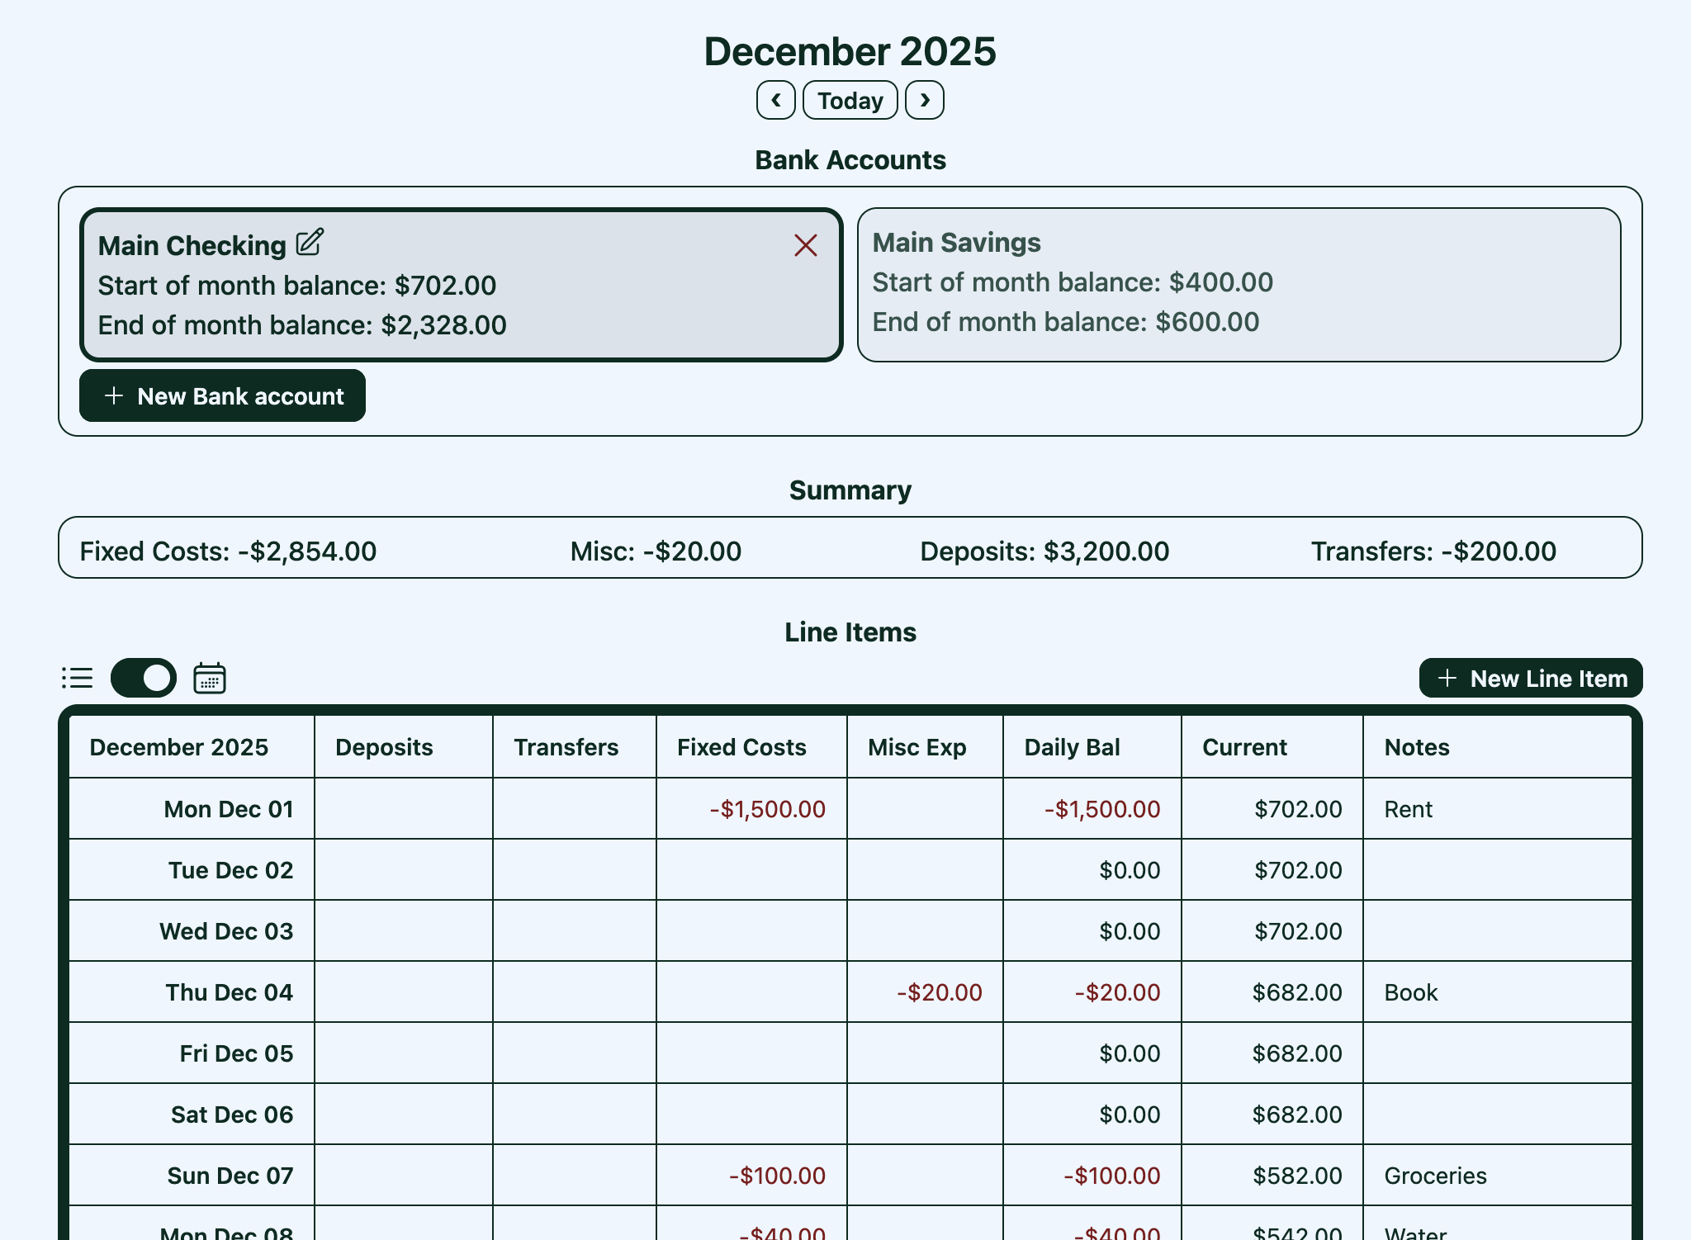Screen dimensions: 1691x1240
Task: Click the December 2025 table header
Action: point(178,746)
